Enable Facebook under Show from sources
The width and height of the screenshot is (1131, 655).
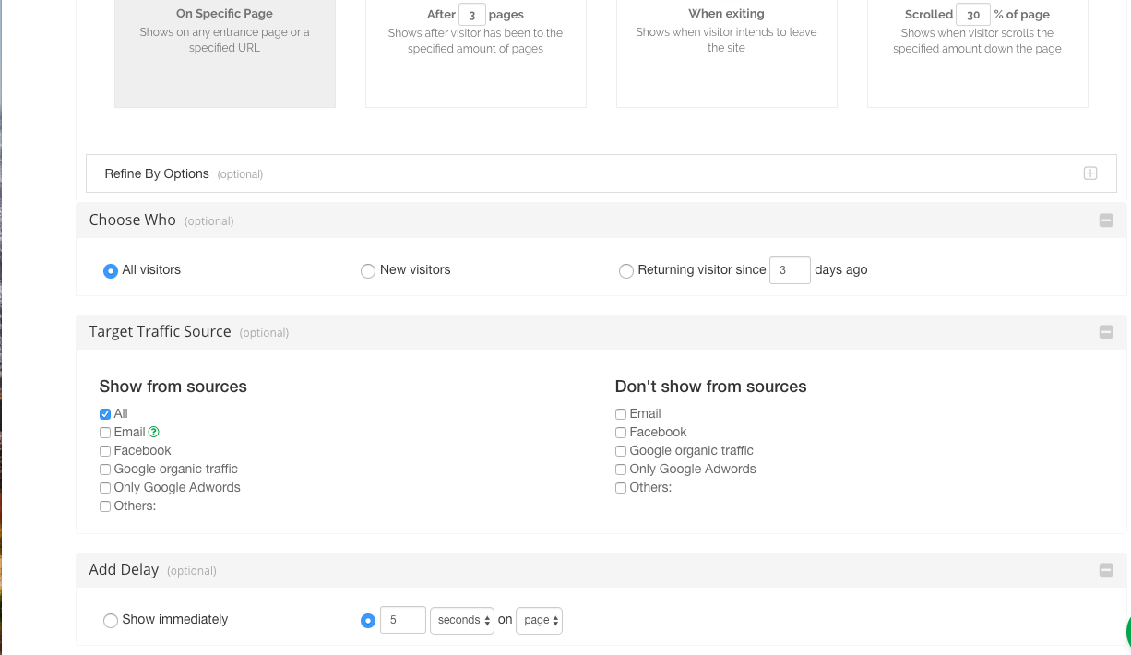[105, 451]
